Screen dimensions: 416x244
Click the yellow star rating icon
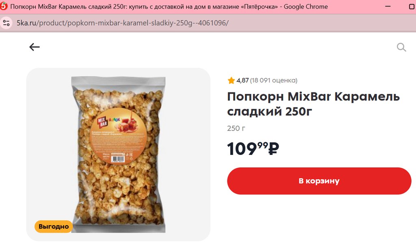coord(231,80)
